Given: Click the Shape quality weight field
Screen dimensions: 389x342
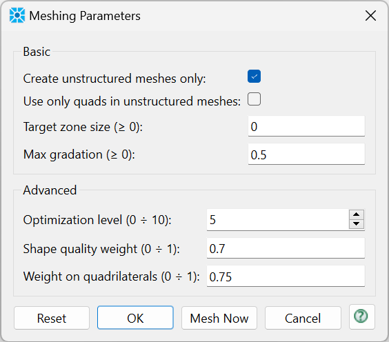Looking at the screenshot, I should pyautogui.click(x=286, y=248).
